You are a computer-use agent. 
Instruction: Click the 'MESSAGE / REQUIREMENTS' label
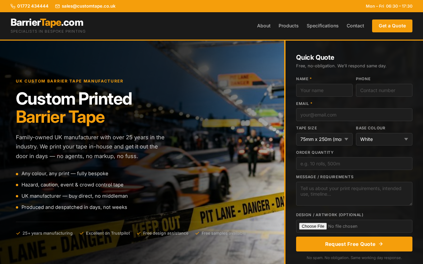tap(325, 177)
